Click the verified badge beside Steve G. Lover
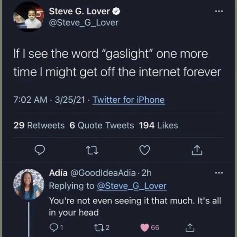 (117, 11)
